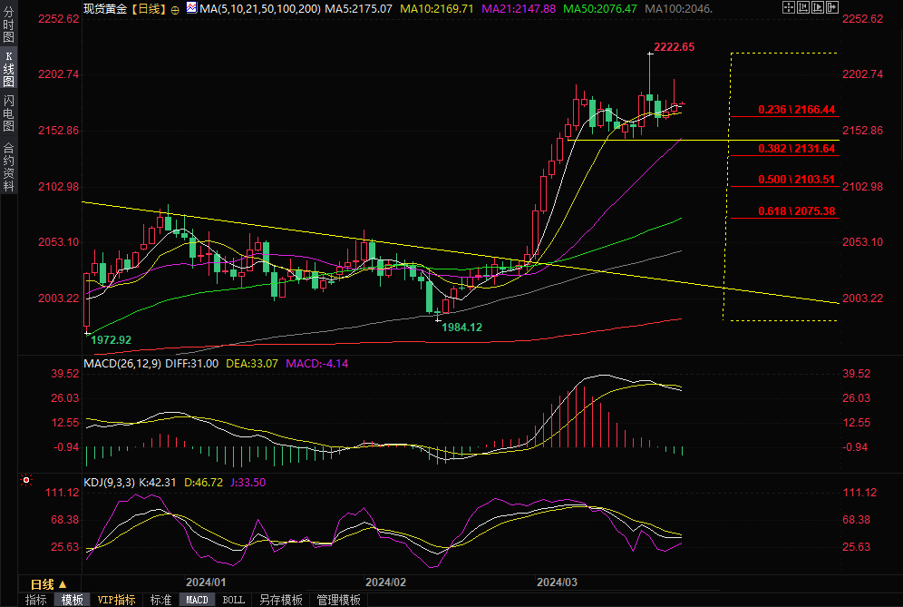Screen dimensions: 903x607
Task: Click the MA(5,10,21,50,100,200) indicator label
Action: coord(259,9)
